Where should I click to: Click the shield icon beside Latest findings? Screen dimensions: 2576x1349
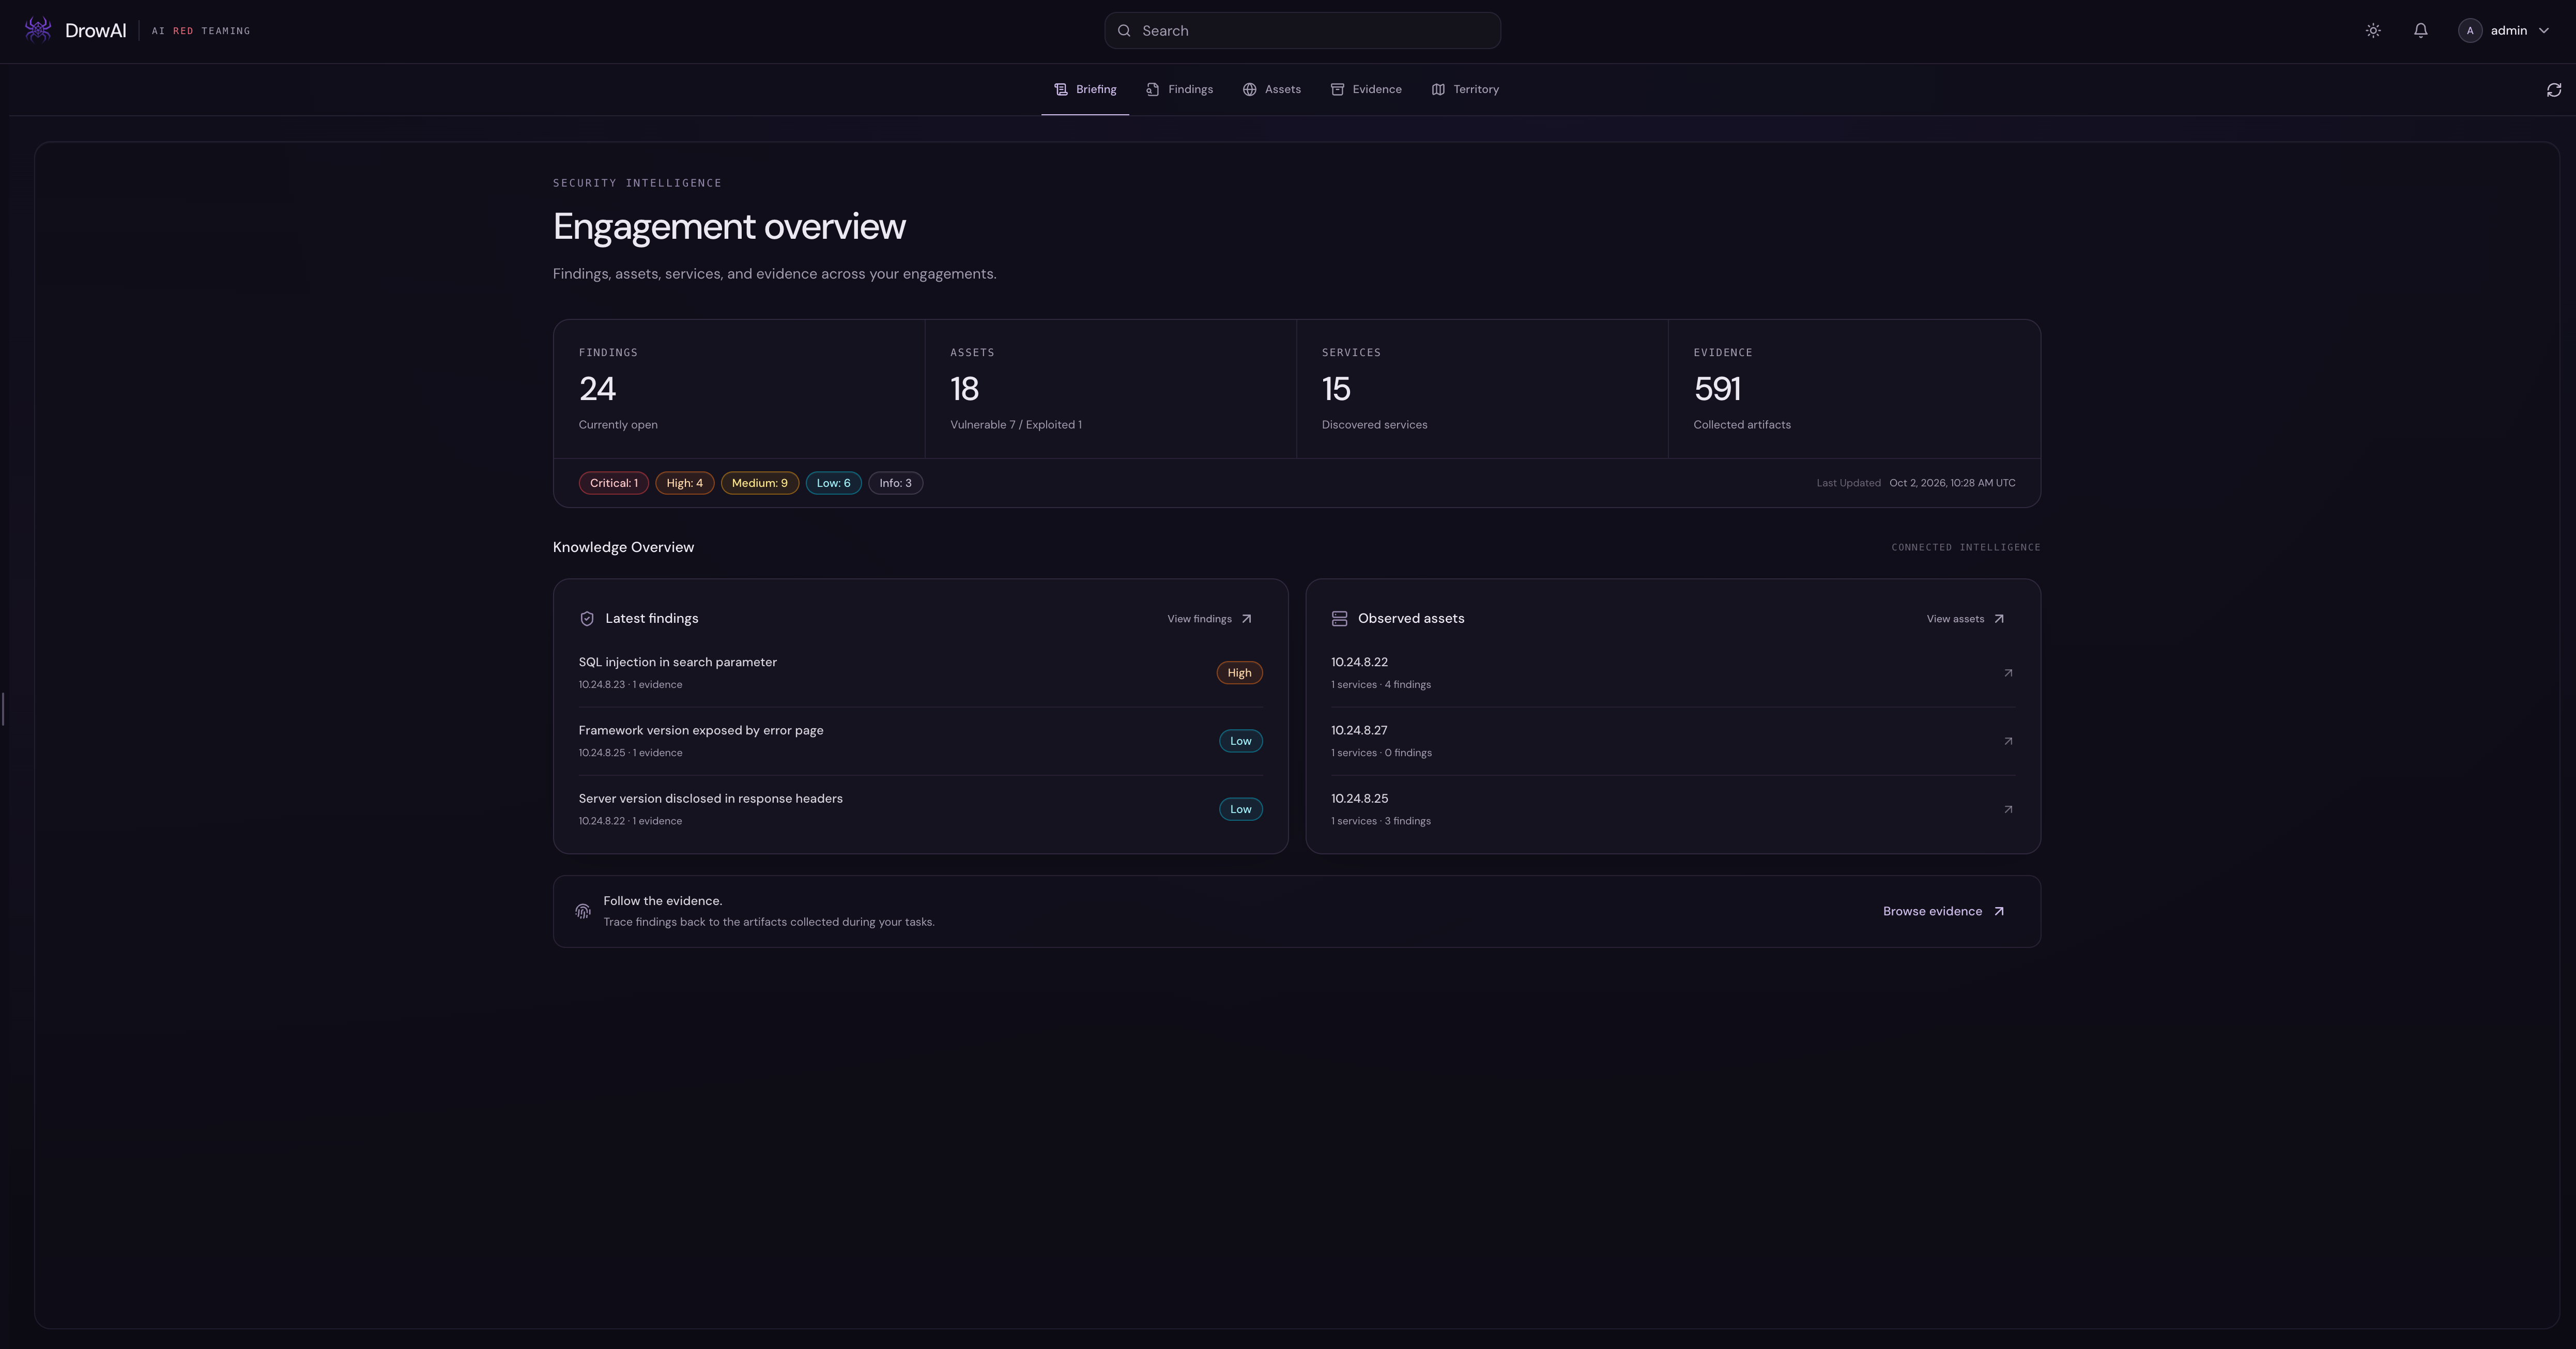587,619
